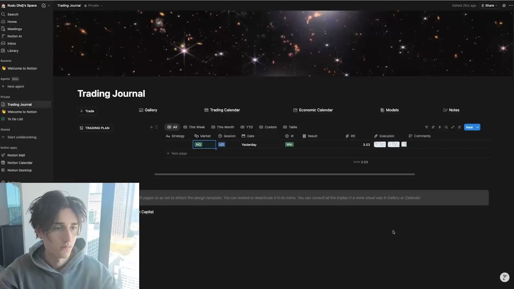Screen dimensions: 514x289
Task: Open automations lightning icon
Action: [439, 127]
